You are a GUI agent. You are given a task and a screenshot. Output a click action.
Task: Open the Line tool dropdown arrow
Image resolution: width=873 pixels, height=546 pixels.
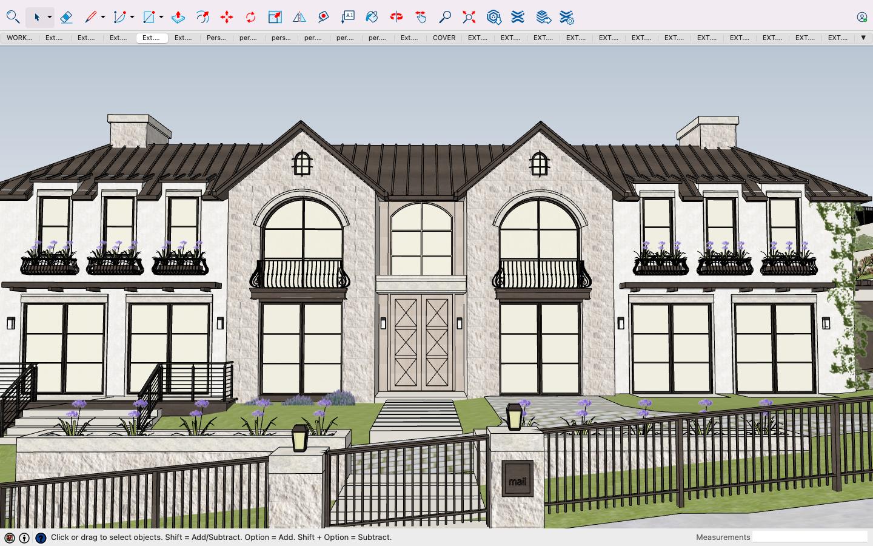coord(103,17)
